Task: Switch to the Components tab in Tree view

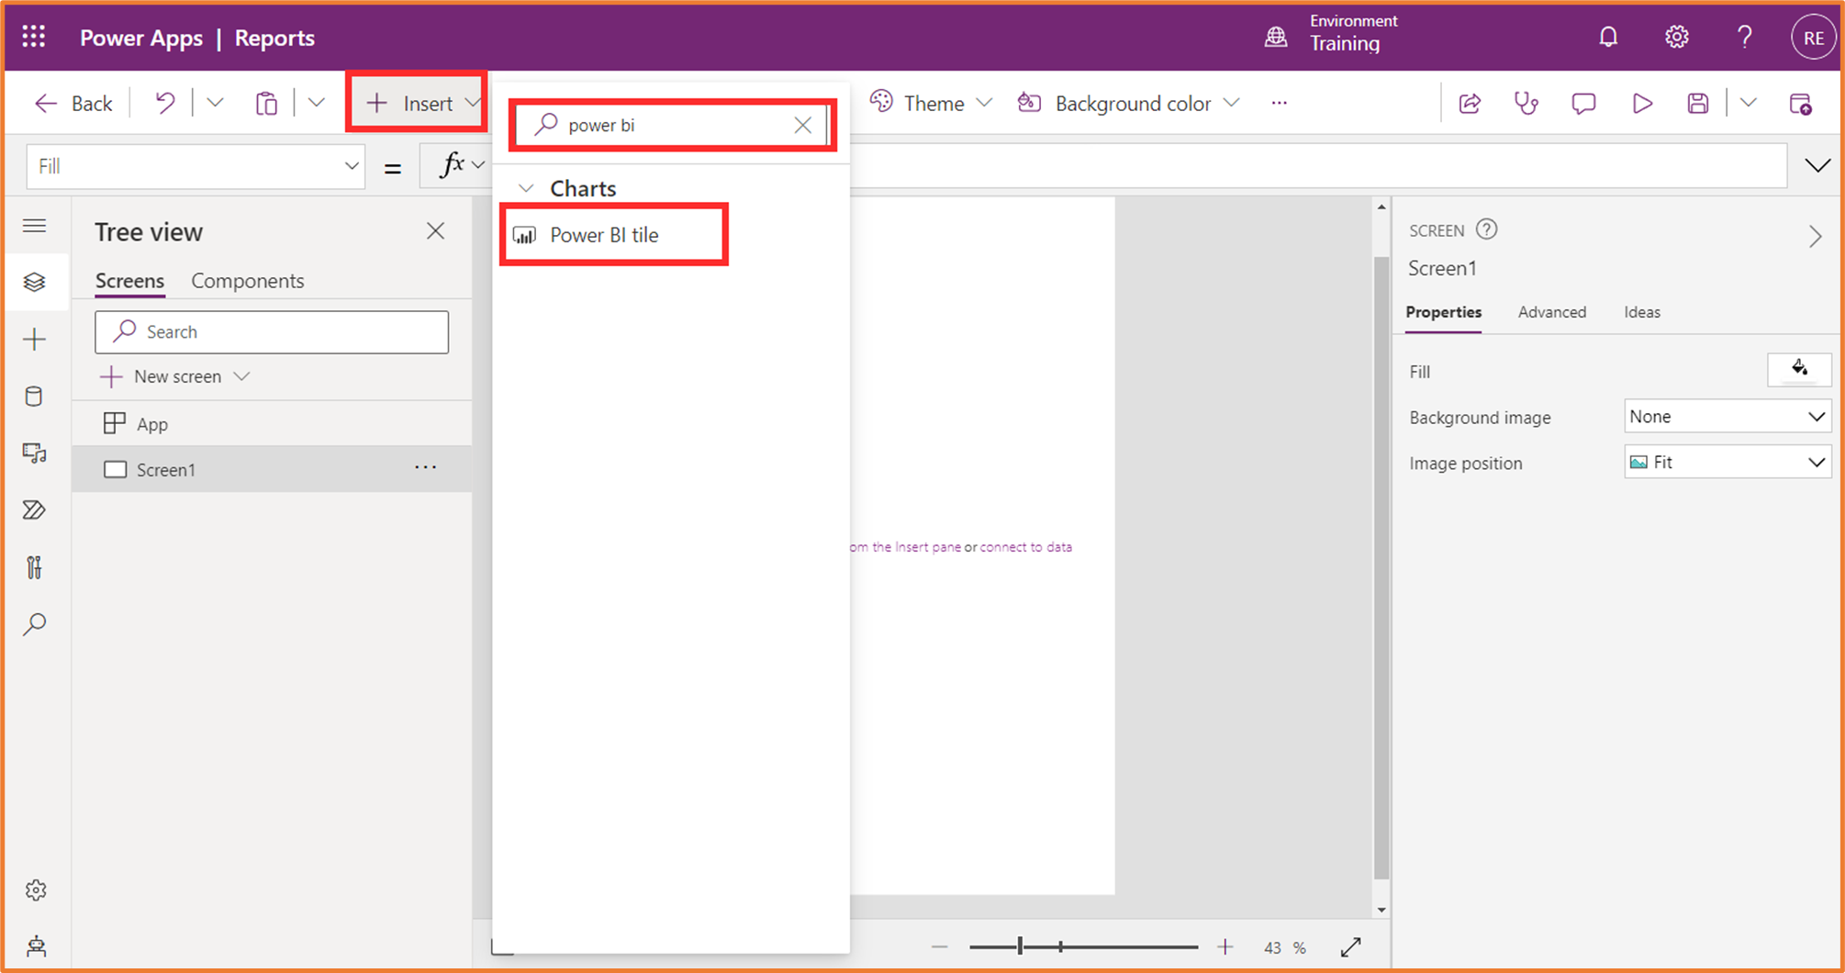Action: click(x=247, y=281)
